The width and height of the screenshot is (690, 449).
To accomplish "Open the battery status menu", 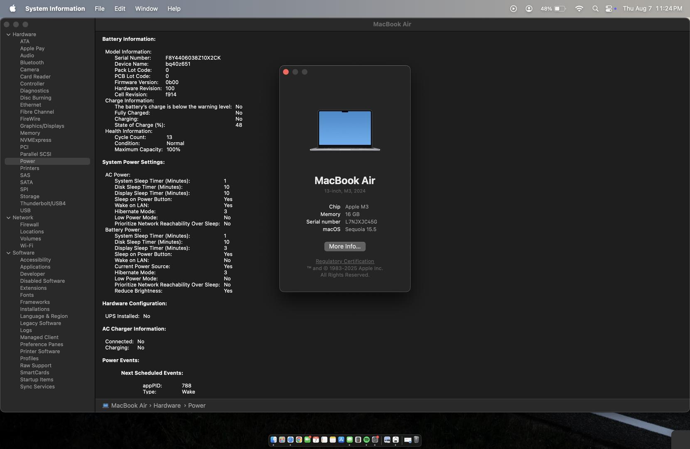I will click(x=553, y=8).
